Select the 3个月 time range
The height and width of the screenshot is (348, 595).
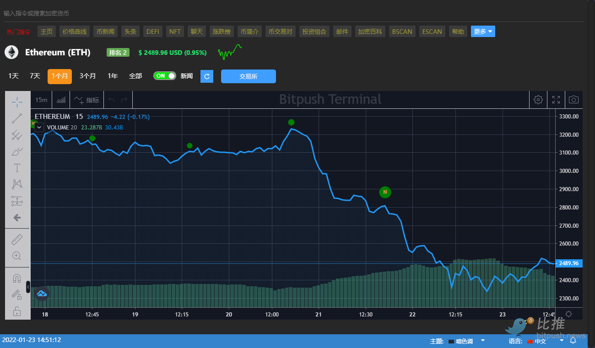pos(87,76)
